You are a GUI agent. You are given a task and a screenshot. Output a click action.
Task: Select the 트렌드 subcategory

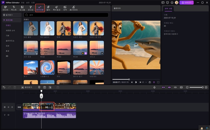click(8, 25)
